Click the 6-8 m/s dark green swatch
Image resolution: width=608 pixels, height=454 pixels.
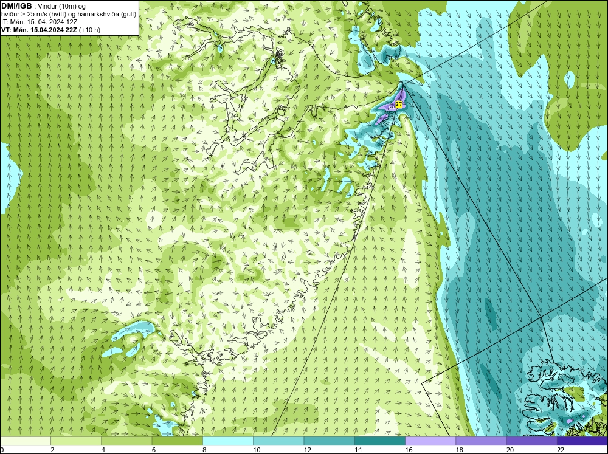[x=177, y=441]
